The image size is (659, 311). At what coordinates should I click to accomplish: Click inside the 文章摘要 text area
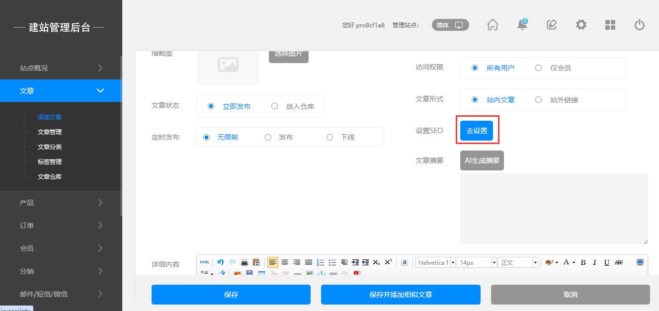click(554, 209)
